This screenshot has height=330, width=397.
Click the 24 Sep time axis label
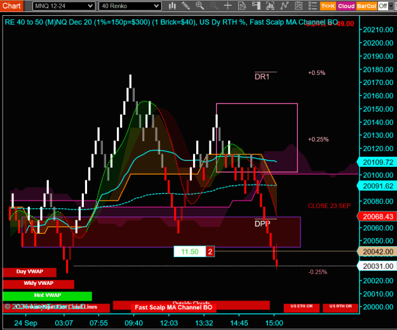[25, 323]
